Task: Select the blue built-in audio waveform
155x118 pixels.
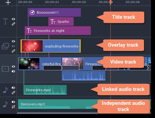Action: (x=84, y=76)
